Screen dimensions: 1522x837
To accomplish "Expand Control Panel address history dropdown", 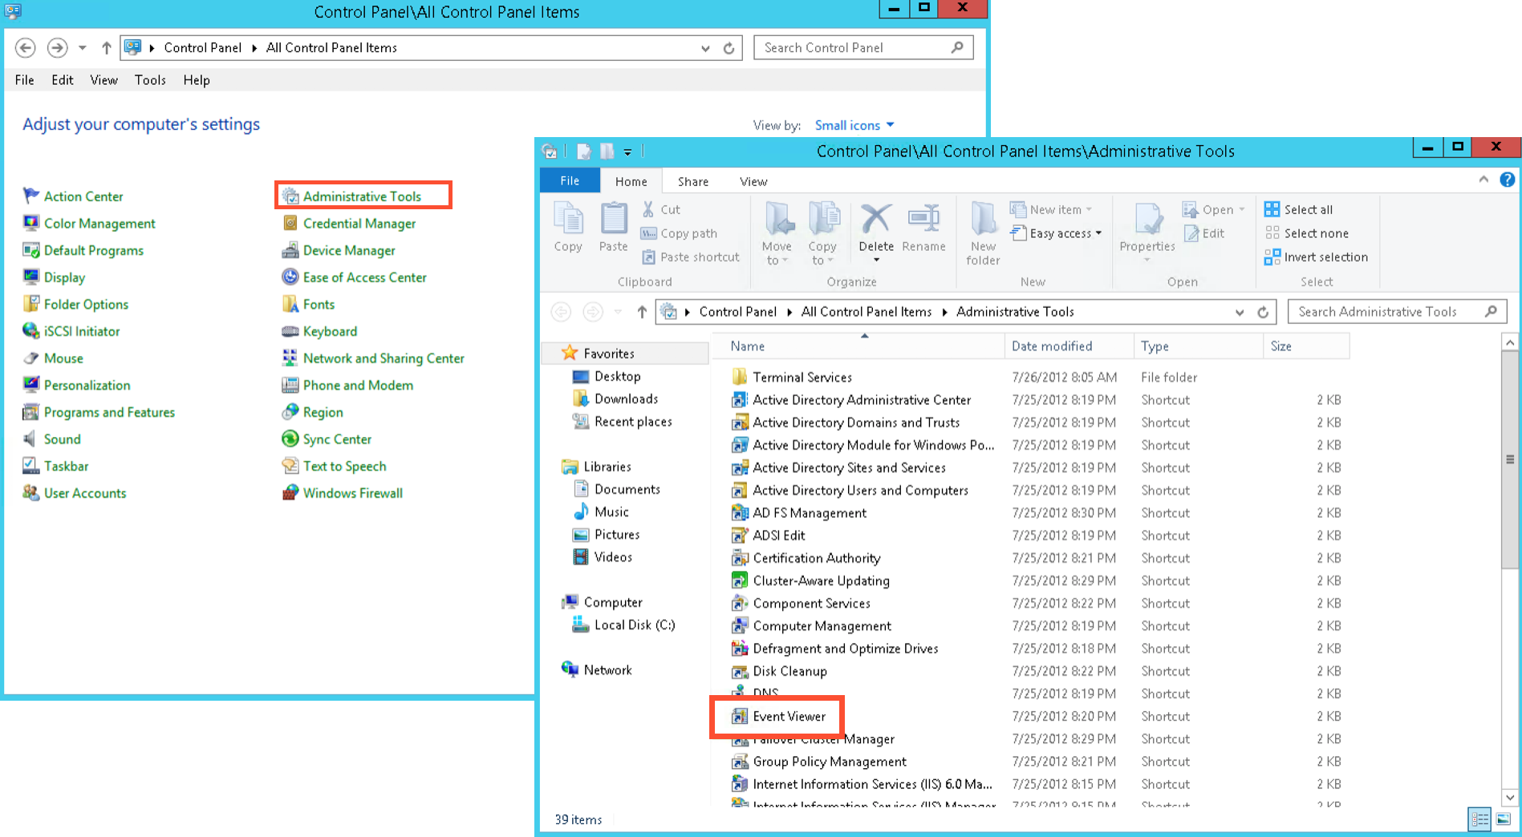I will tap(705, 48).
